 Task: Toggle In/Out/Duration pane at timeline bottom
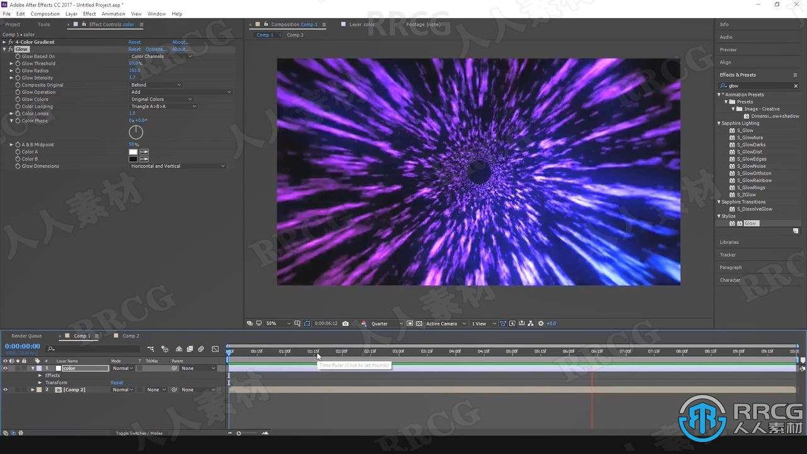[21, 433]
